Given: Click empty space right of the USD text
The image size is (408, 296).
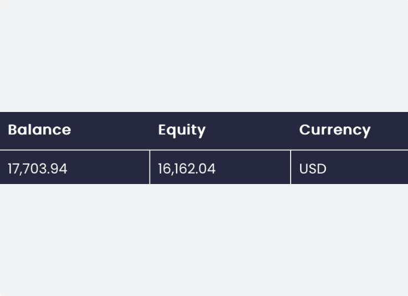Looking at the screenshot, I should tap(365, 169).
